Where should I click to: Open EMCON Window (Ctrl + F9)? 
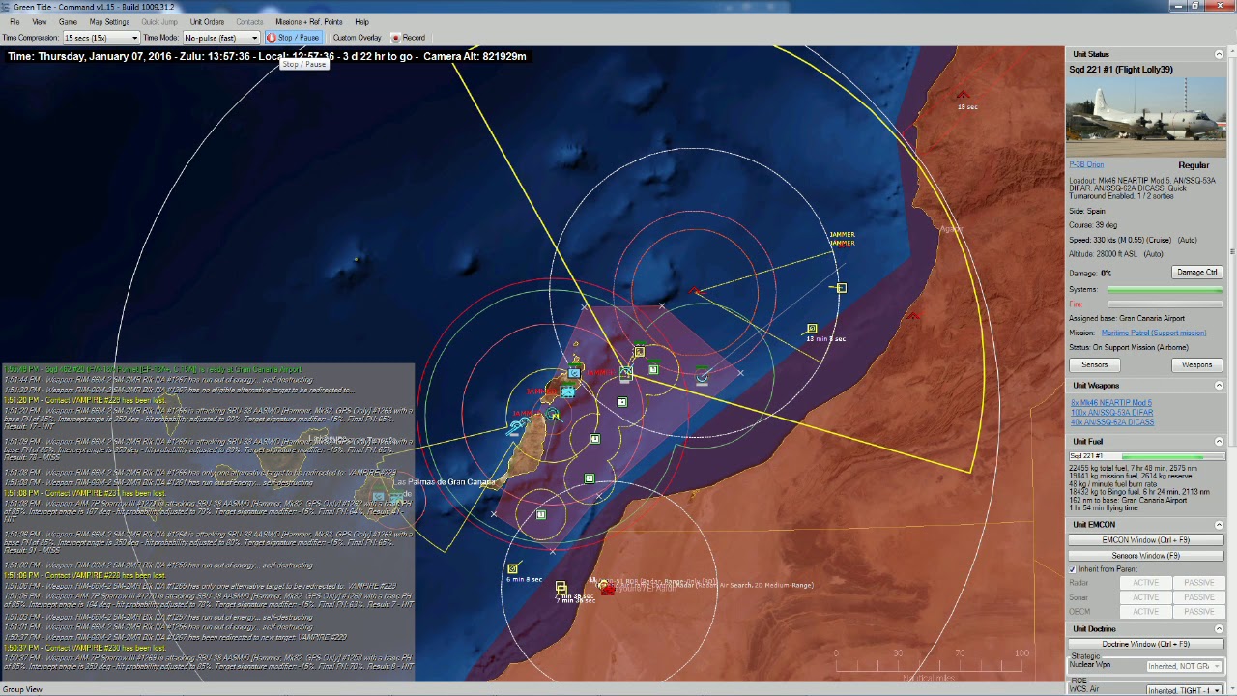pos(1145,540)
